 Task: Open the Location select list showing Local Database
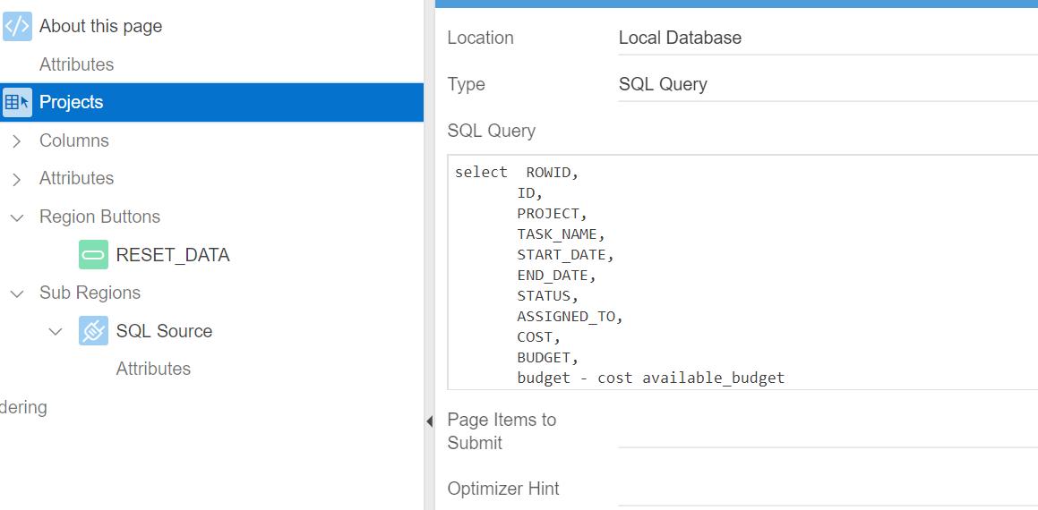[828, 38]
